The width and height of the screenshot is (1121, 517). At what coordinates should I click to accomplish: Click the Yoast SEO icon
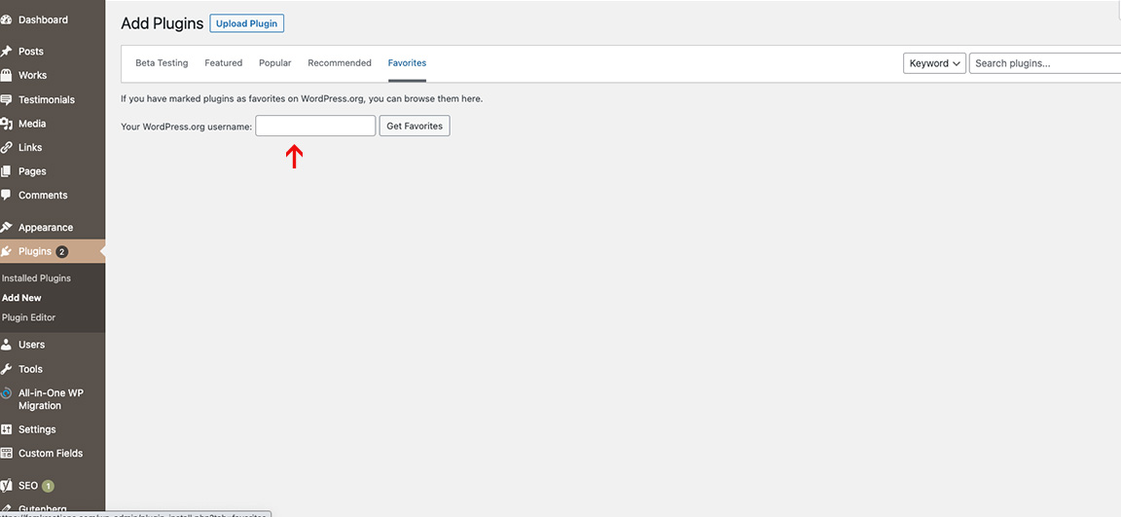[6, 486]
